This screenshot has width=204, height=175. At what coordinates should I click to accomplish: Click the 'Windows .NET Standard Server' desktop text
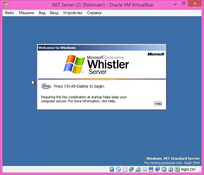point(173,158)
